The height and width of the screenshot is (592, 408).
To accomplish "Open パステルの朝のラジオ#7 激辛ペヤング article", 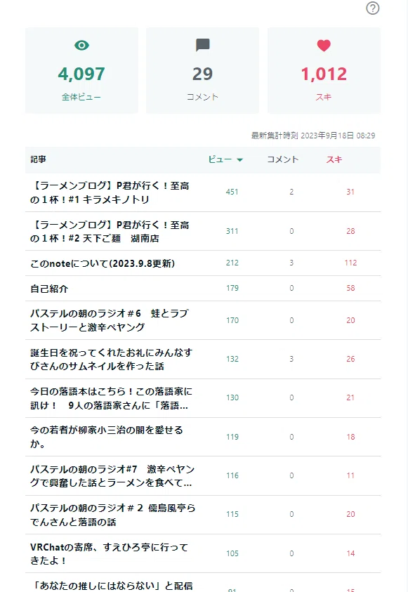I will click(112, 475).
